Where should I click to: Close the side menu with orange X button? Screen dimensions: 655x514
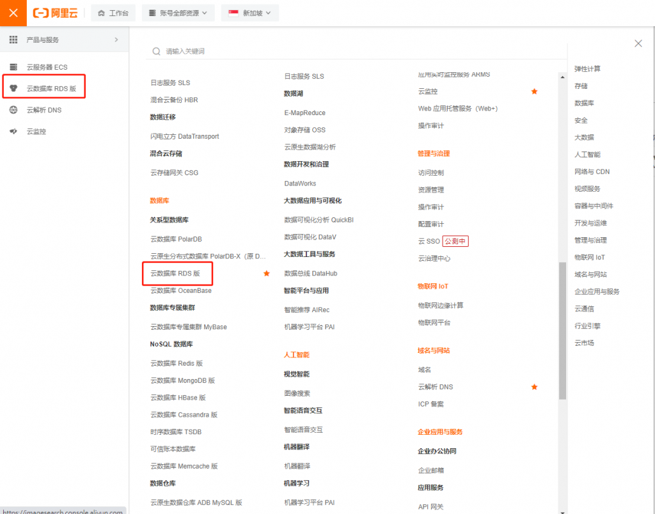click(x=13, y=13)
